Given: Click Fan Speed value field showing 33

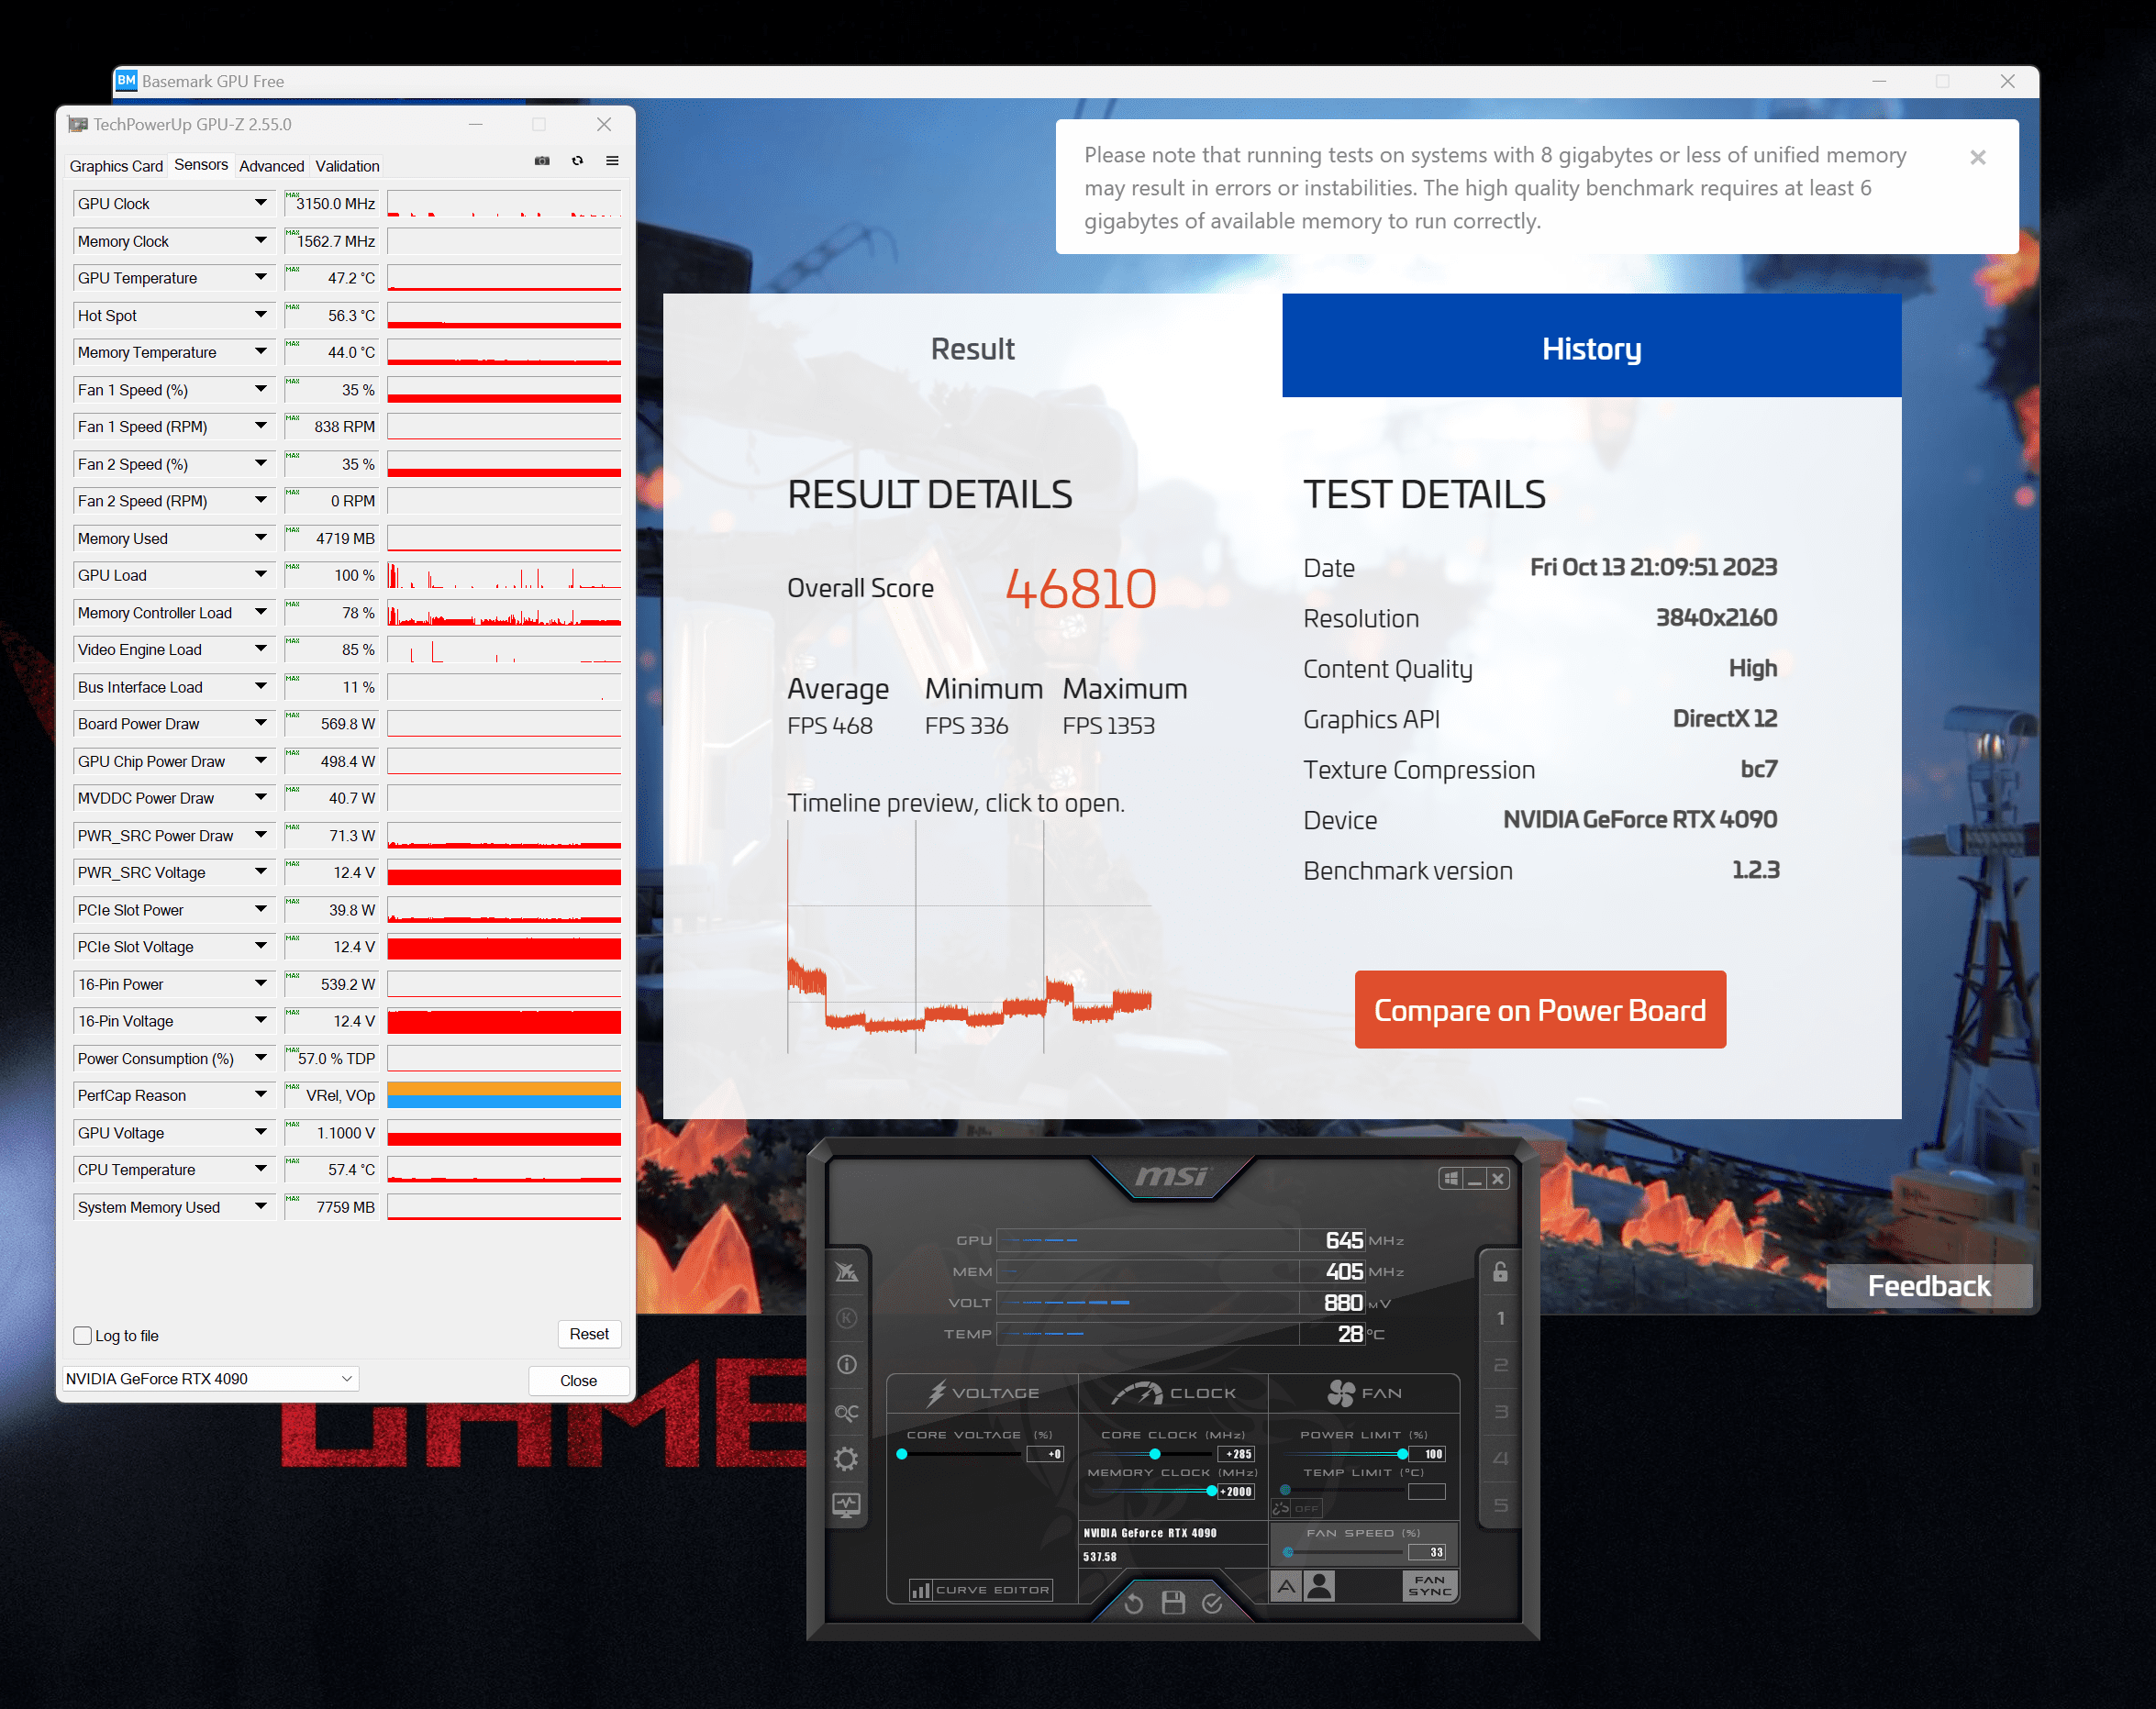Looking at the screenshot, I should click(1427, 1552).
